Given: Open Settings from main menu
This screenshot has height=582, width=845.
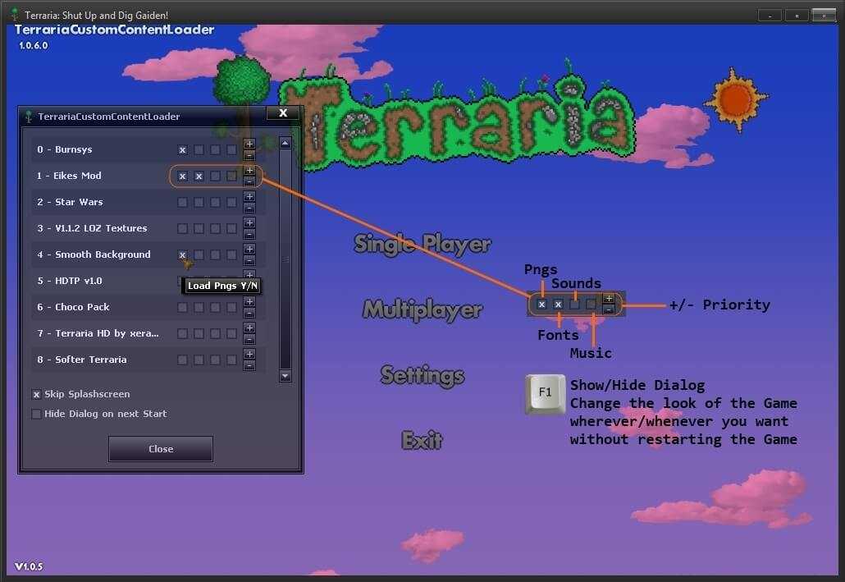Looking at the screenshot, I should pyautogui.click(x=422, y=375).
